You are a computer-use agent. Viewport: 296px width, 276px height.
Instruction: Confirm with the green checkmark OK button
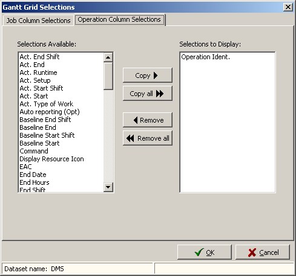click(205, 252)
